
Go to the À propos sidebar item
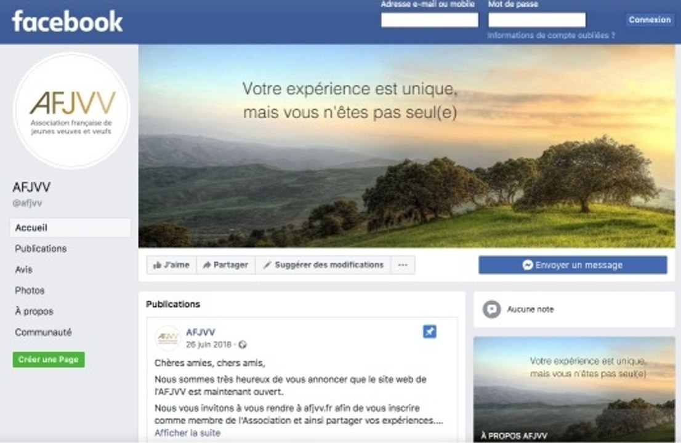click(34, 311)
